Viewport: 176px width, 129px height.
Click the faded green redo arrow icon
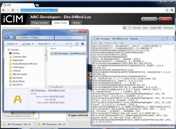pyautogui.click(x=129, y=28)
